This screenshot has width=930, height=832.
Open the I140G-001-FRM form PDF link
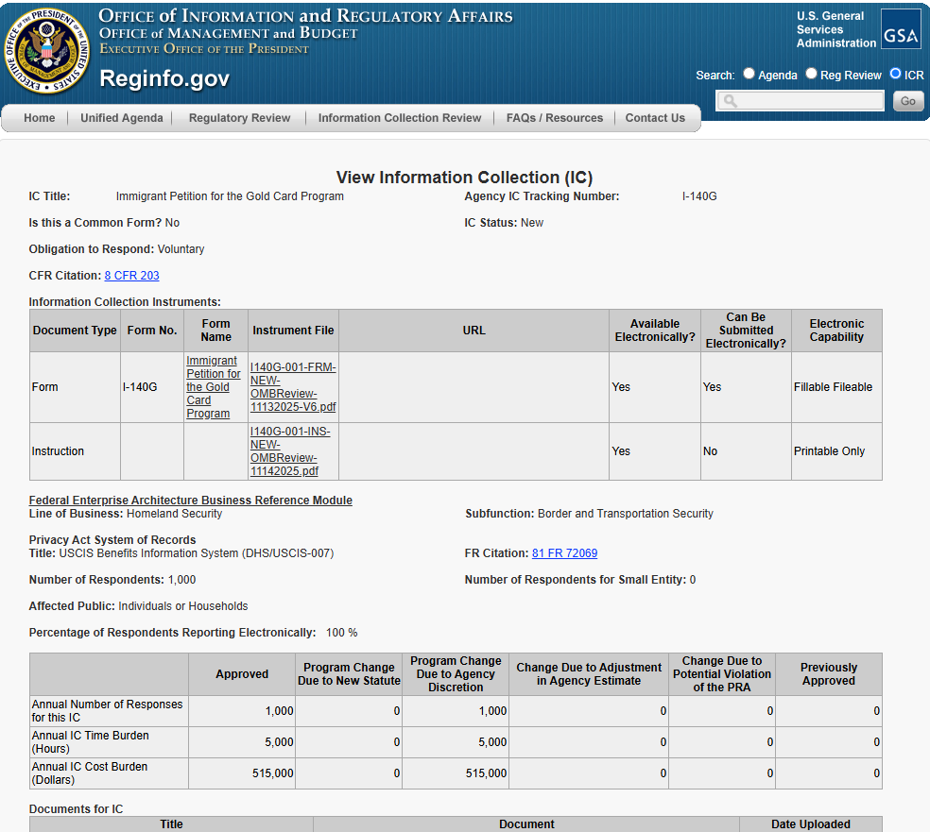pyautogui.click(x=293, y=387)
